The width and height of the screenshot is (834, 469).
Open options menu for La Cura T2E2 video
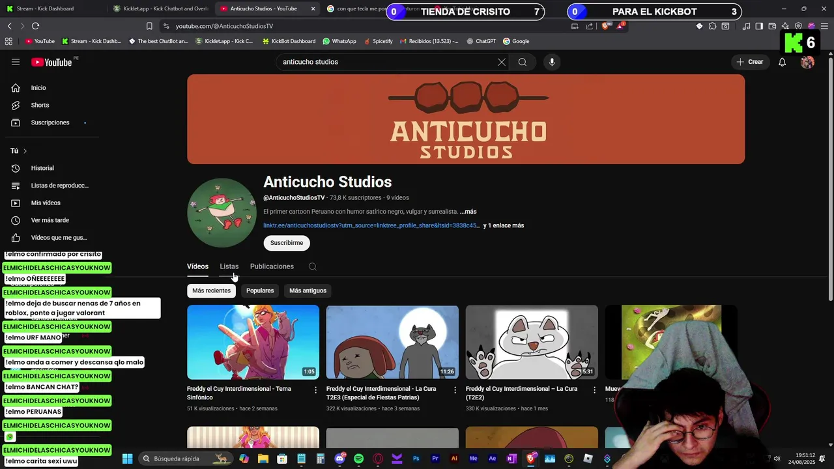click(594, 390)
